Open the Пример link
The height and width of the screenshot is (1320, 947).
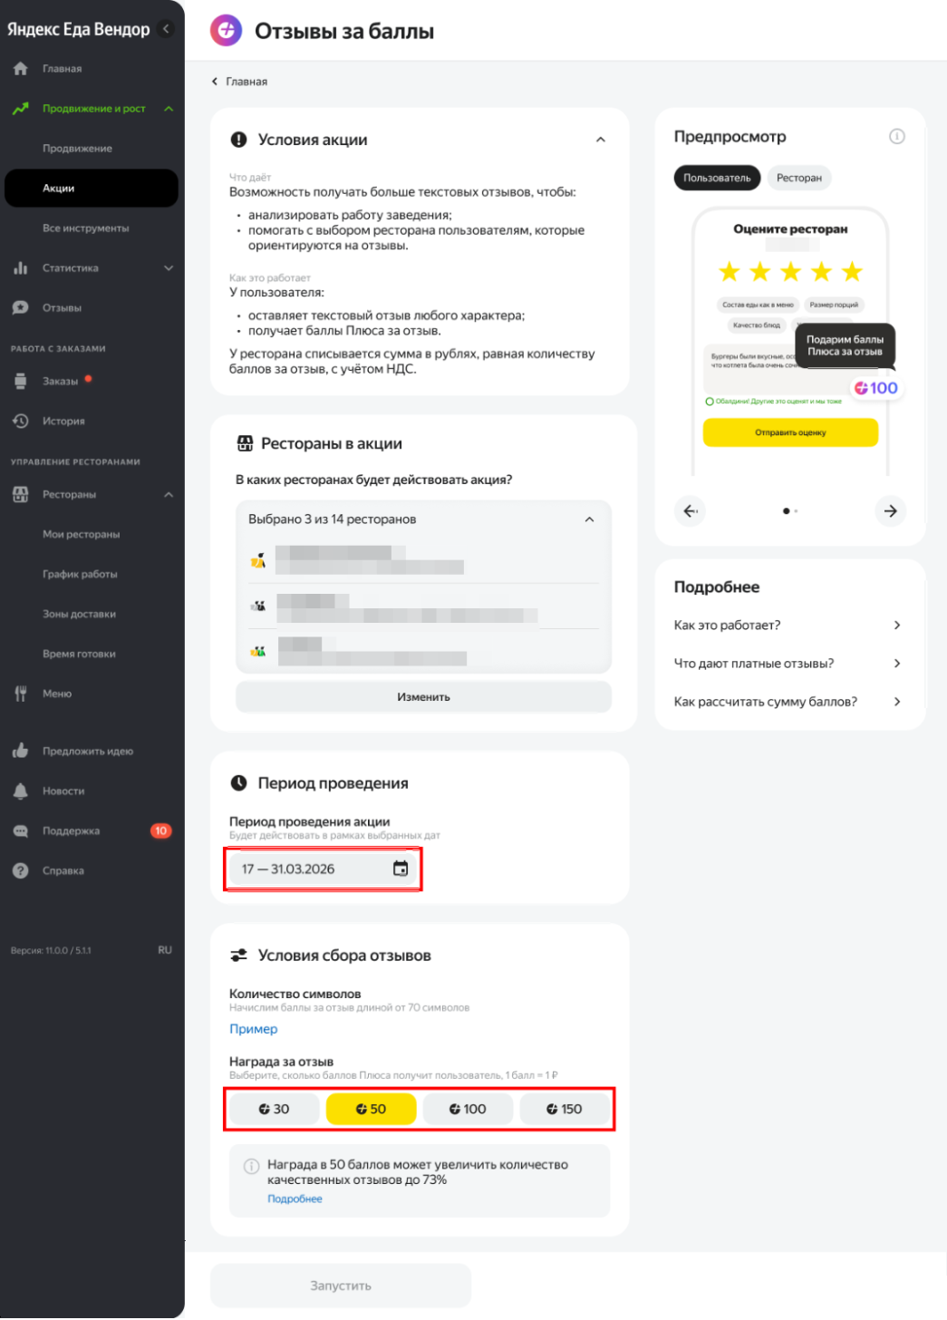click(254, 1030)
